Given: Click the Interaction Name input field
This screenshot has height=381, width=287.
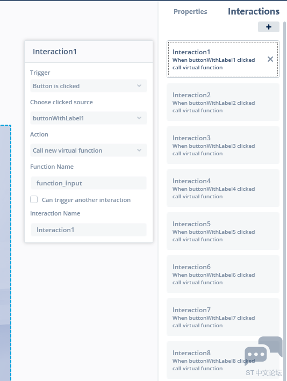Looking at the screenshot, I should click(89, 230).
